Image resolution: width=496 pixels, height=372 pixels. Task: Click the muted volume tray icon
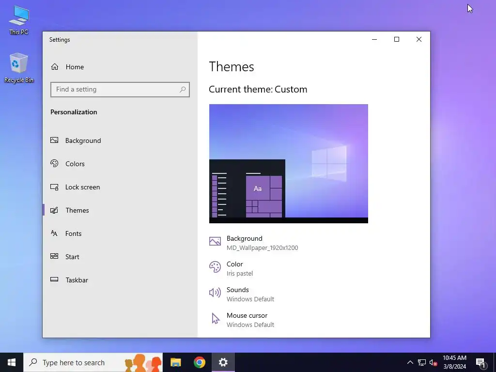(433, 362)
